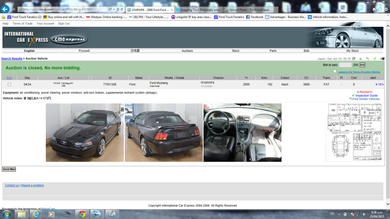The image size is (390, 219).
Task: Click the browser forward arrow button
Action: (x=13, y=9)
